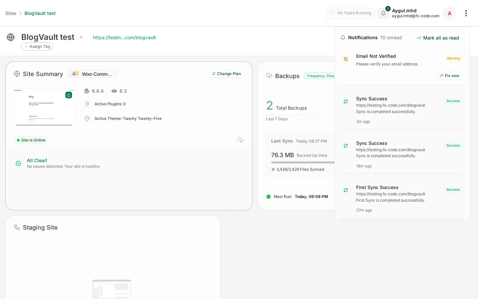Click the Email Not Verified warning icon

(x=346, y=59)
